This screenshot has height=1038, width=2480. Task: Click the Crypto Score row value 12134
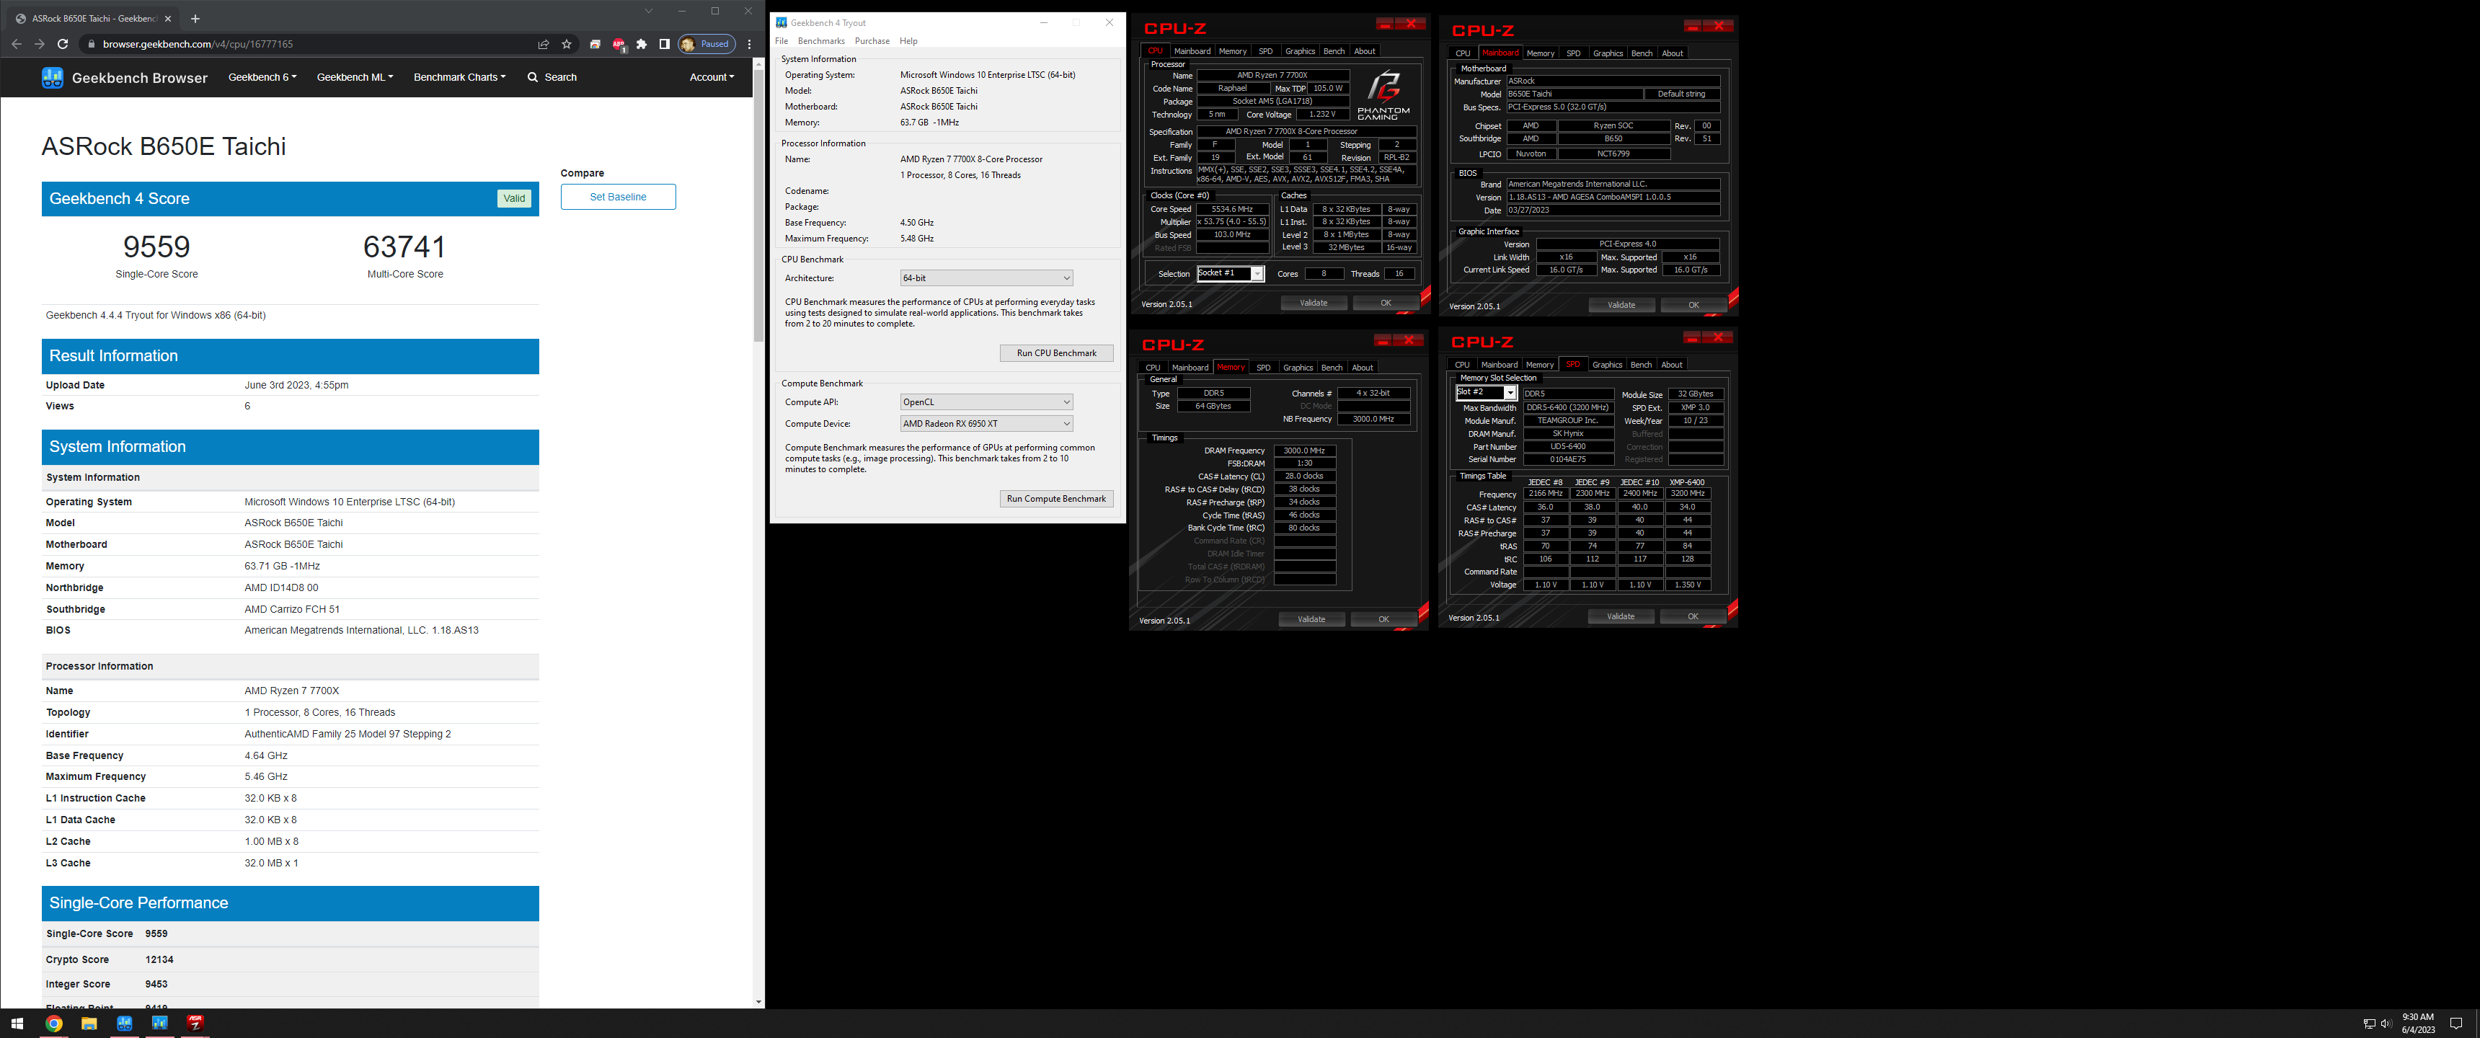click(160, 960)
